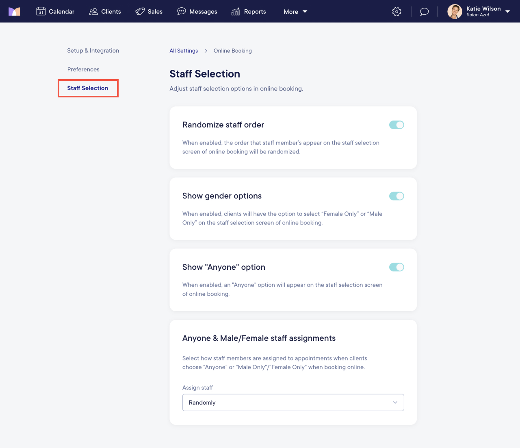Screen dimensions: 520x448
Task: Open the Assign staff dropdown showing Randomly
Action: pos(293,402)
